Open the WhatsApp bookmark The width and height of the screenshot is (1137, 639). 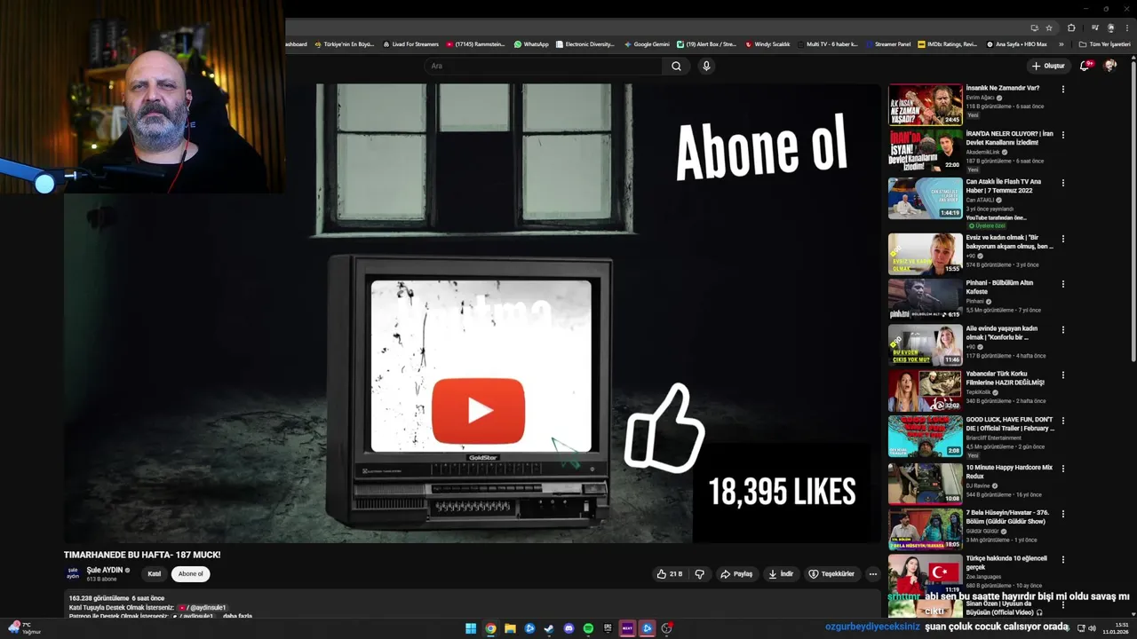[x=531, y=43]
